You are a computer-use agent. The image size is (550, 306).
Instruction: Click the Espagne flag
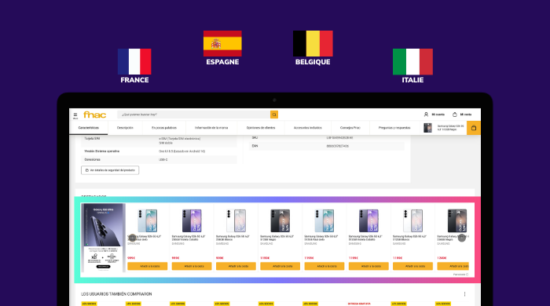click(x=222, y=44)
